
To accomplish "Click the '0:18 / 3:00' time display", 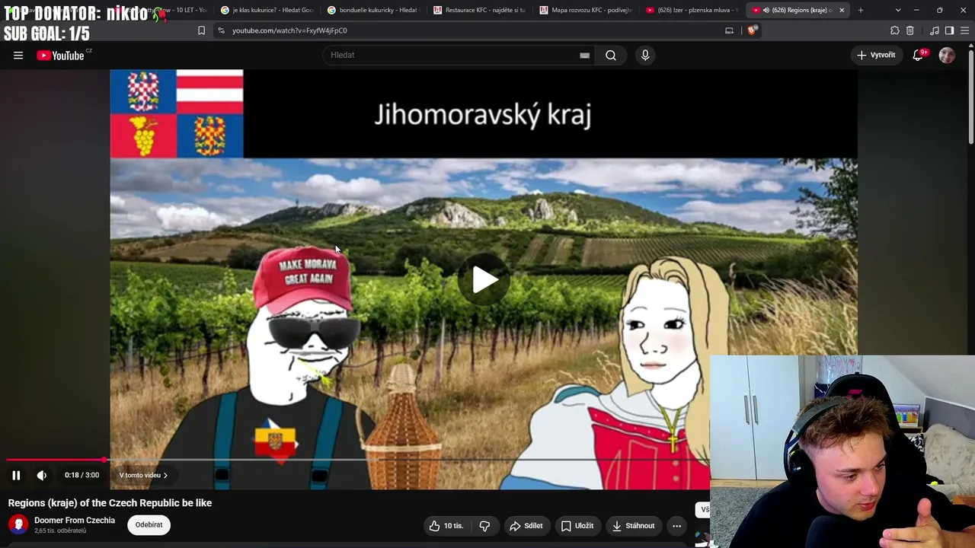I will (x=82, y=475).
